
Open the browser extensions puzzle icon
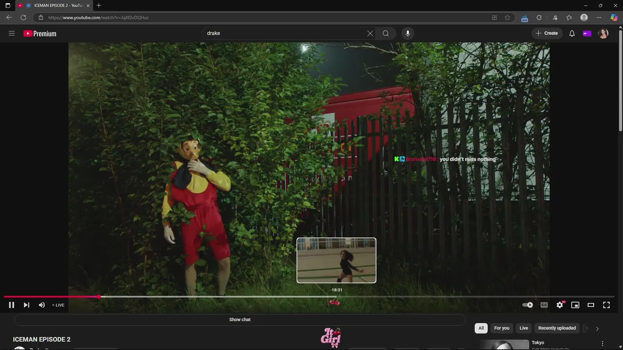[x=539, y=17]
